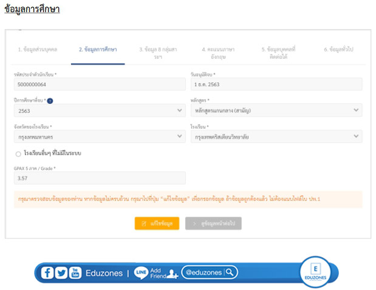376x290 pixels.
Task: Go to the 4. คะแนนภาษาอังกฤษ tab
Action: click(x=218, y=52)
